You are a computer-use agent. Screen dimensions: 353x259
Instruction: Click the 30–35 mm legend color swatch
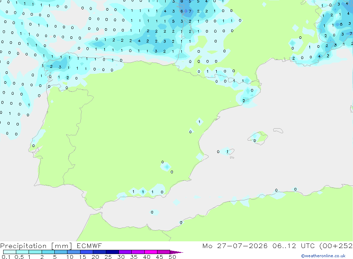click(x=125, y=252)
